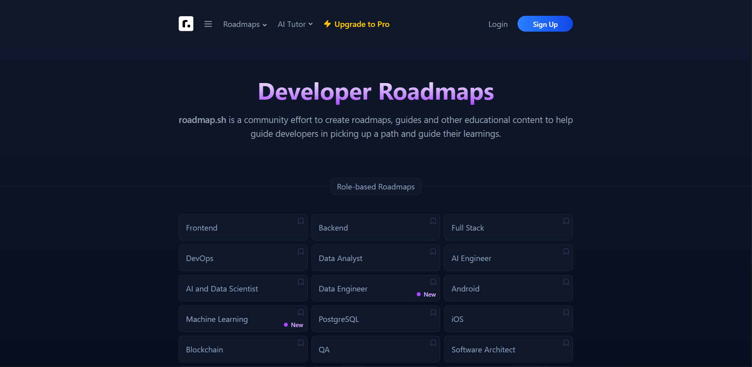
Task: Bookmark the AI Engineer roadmap
Action: pos(566,252)
